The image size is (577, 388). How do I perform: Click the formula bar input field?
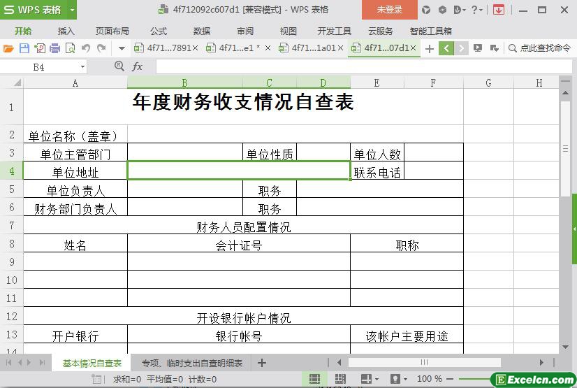coord(349,66)
